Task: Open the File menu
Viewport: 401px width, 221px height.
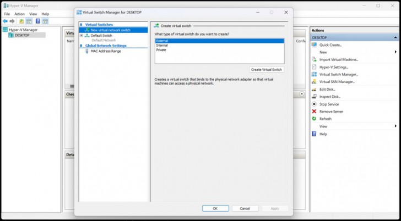Action: 7,14
